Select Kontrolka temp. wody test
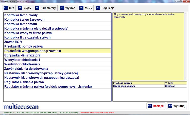The width and height of the screenshot is (190, 115). (x=57, y=15)
